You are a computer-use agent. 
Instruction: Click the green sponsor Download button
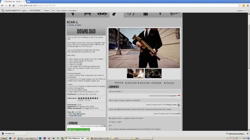(79, 129)
